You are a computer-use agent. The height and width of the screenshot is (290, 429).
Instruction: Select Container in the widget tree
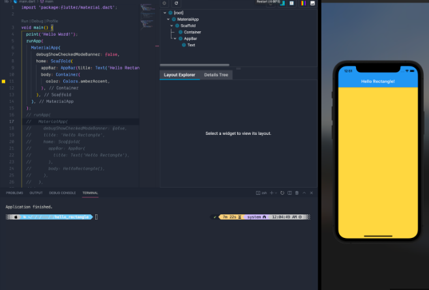[192, 33]
